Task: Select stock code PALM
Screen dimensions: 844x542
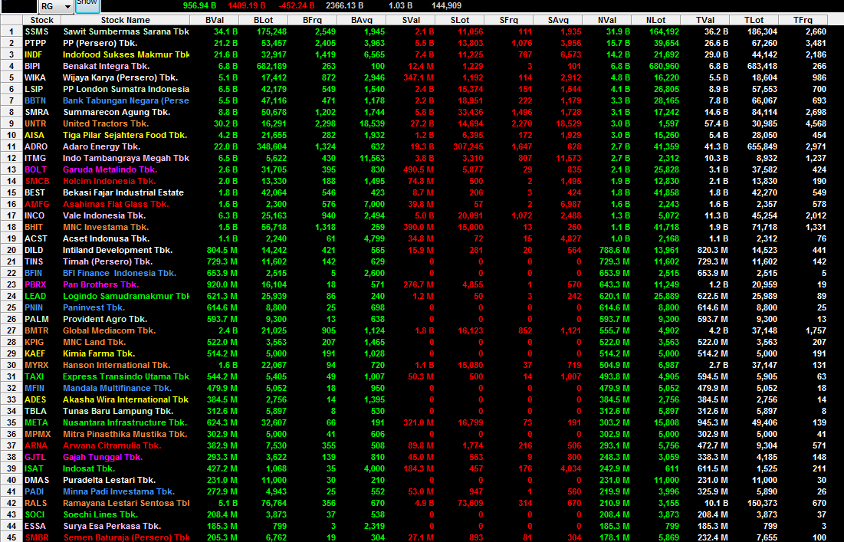Action: [x=36, y=319]
